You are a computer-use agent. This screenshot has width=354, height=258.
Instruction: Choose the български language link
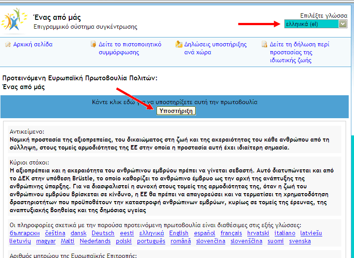(x=25, y=233)
